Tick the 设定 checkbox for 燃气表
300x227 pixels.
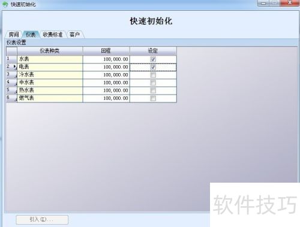point(153,98)
